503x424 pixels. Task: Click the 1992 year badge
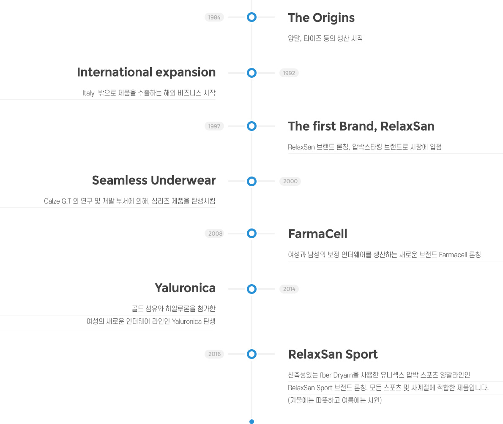[x=289, y=73]
